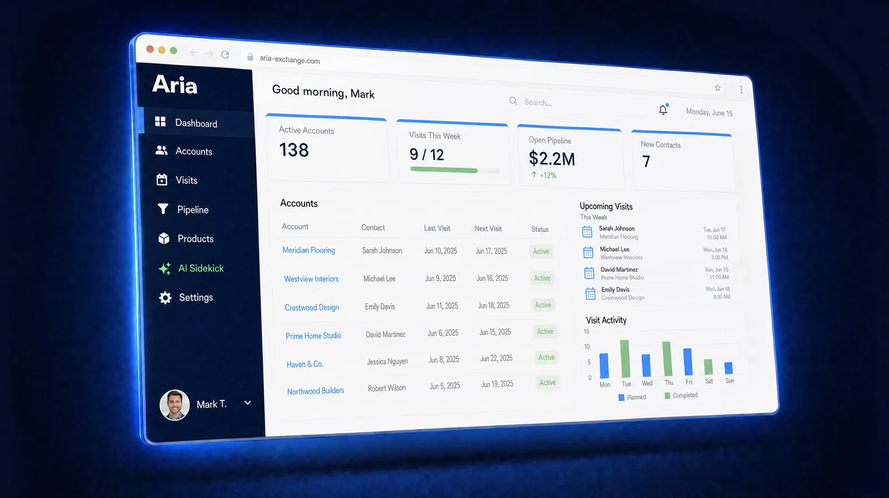Click Contact column header
The width and height of the screenshot is (889, 498).
373,228
